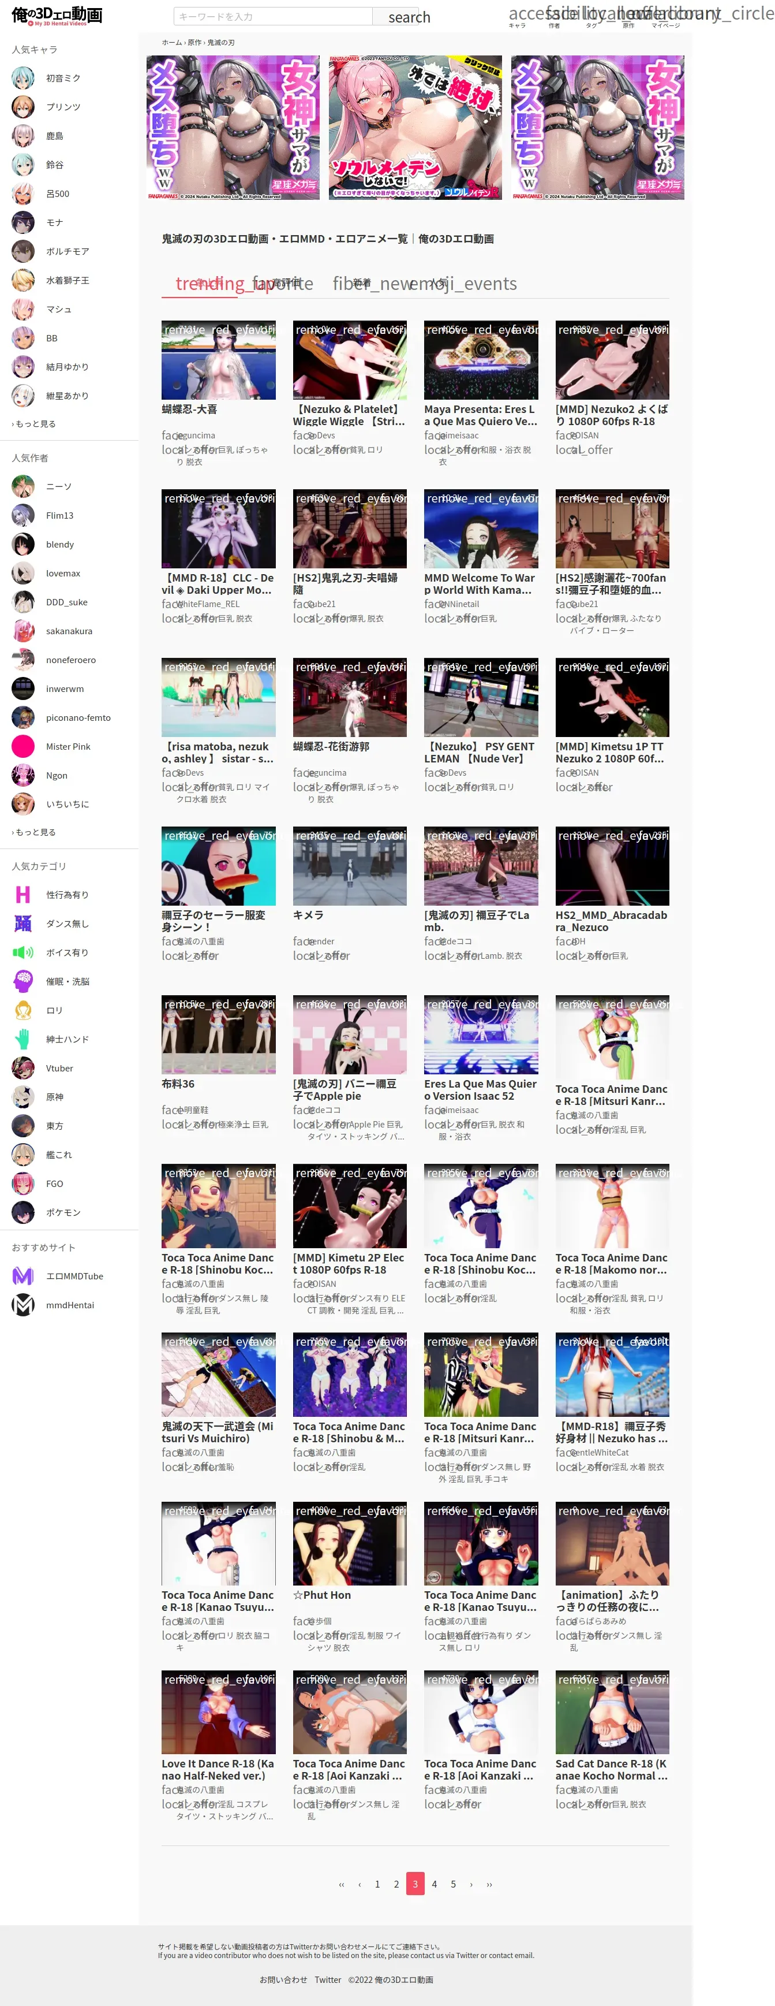Click the sakanakura author link
Screen dimensions: 775x2006
tap(69, 631)
